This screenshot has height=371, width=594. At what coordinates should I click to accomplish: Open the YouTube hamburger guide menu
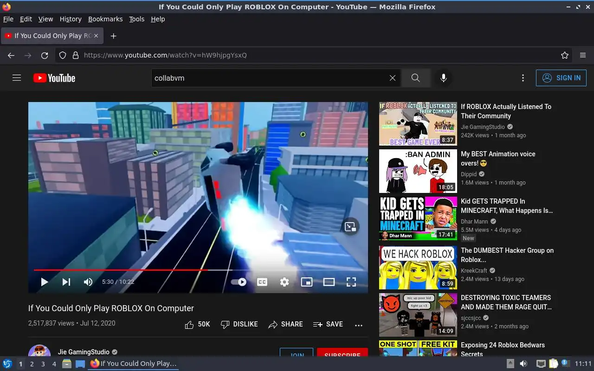point(17,78)
